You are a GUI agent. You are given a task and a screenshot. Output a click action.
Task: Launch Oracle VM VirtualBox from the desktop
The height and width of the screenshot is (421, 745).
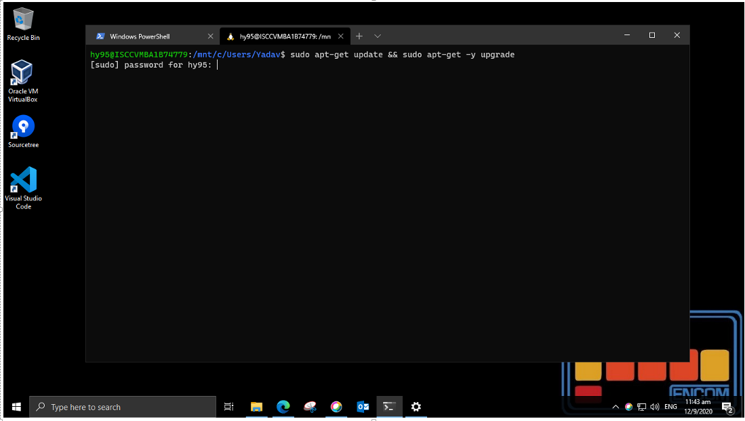coord(22,76)
